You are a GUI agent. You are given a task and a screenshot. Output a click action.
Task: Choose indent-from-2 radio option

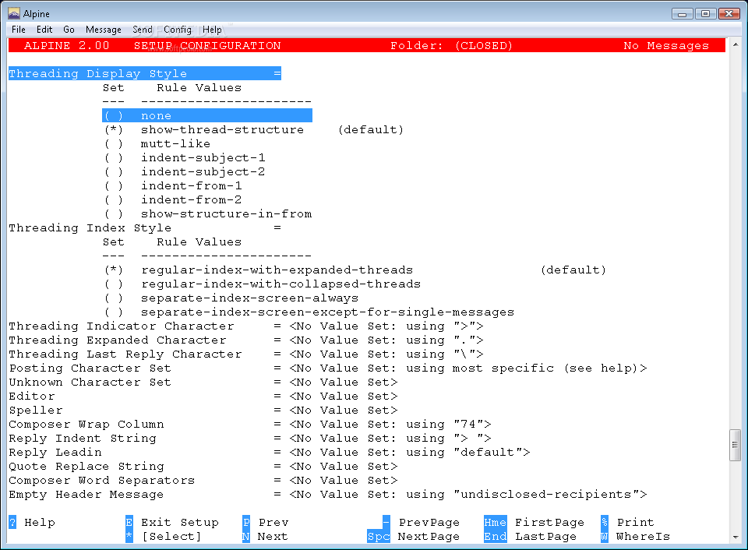tap(114, 200)
